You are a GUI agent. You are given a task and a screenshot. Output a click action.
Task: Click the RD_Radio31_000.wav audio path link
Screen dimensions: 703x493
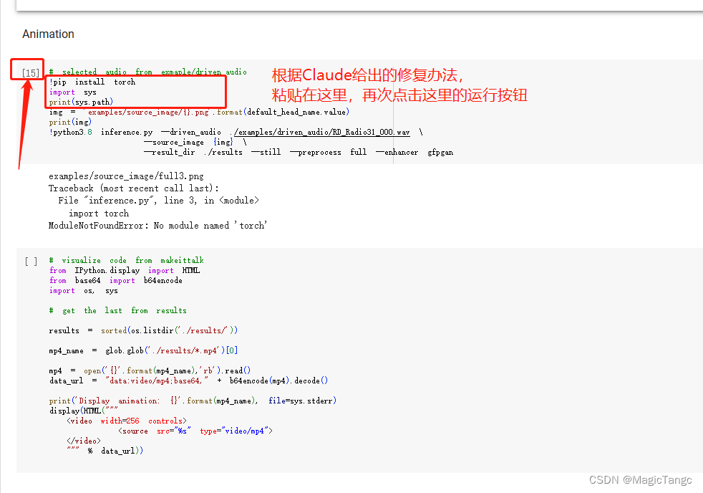click(x=322, y=132)
